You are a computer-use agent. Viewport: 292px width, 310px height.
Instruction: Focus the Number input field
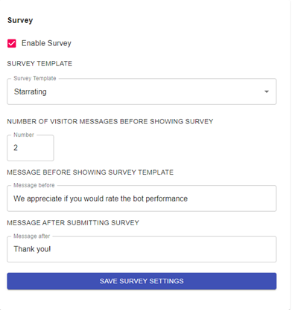pyautogui.click(x=31, y=148)
